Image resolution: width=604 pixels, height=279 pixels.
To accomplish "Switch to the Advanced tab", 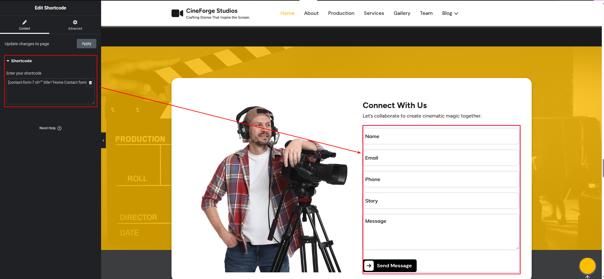I will (75, 25).
